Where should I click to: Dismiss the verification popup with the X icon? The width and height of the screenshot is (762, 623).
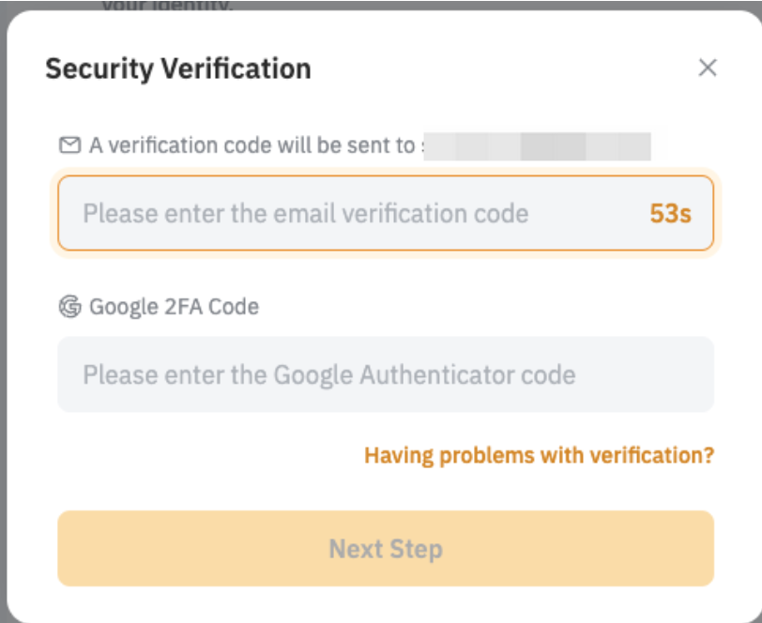pos(708,68)
